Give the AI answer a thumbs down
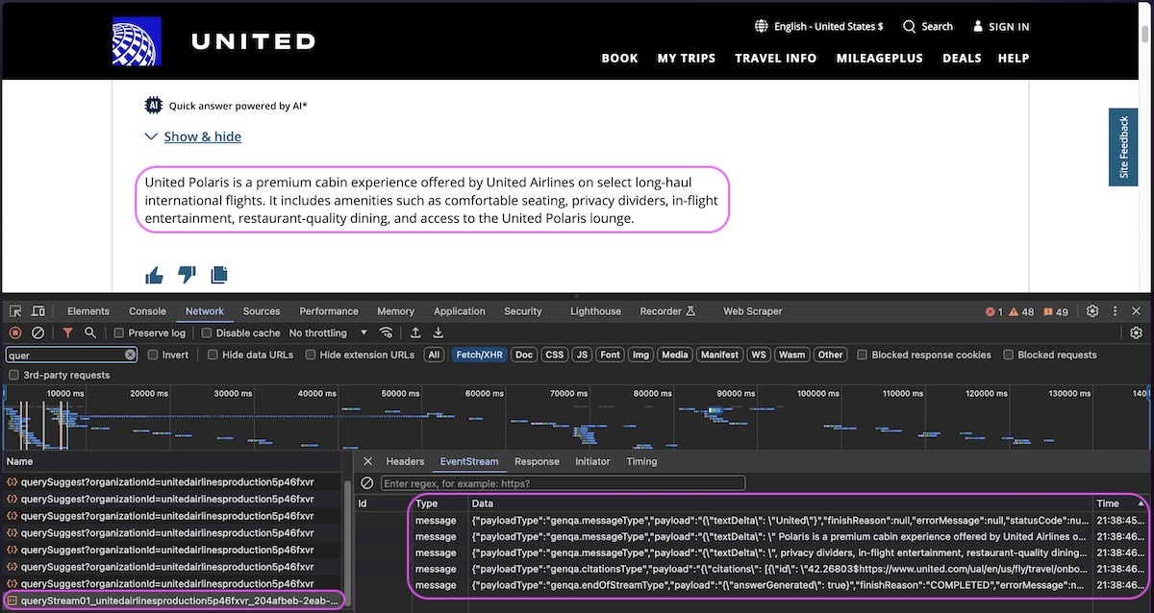The width and height of the screenshot is (1154, 613). pyautogui.click(x=187, y=276)
